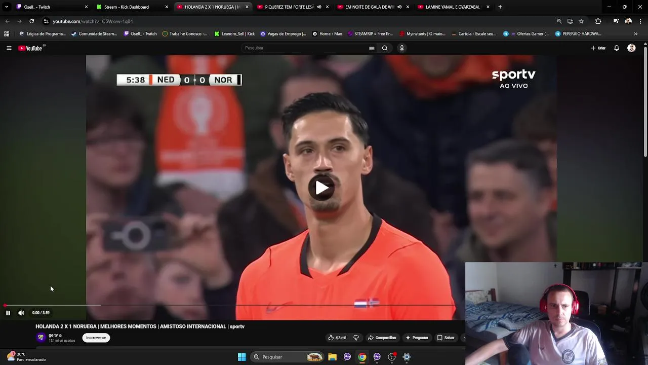This screenshot has width=648, height=365.
Task: Open File Explorer from the taskbar
Action: click(332, 357)
